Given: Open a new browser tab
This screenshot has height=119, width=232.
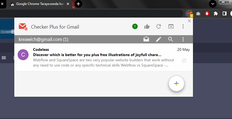Looking at the screenshot, I should 78,4.
